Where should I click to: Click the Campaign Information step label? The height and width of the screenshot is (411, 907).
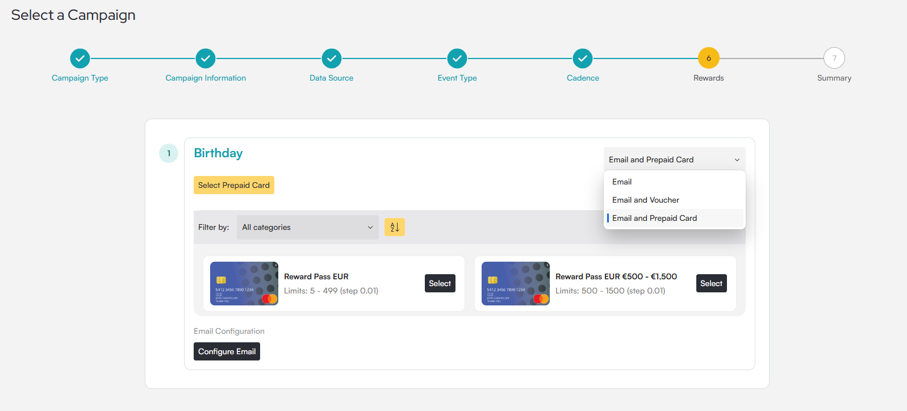click(x=206, y=78)
